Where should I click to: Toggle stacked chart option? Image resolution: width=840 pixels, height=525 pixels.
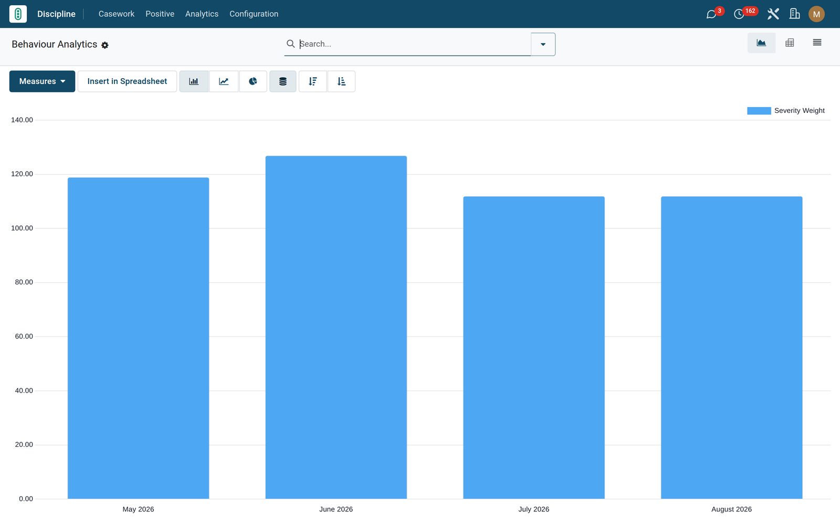[x=283, y=81]
